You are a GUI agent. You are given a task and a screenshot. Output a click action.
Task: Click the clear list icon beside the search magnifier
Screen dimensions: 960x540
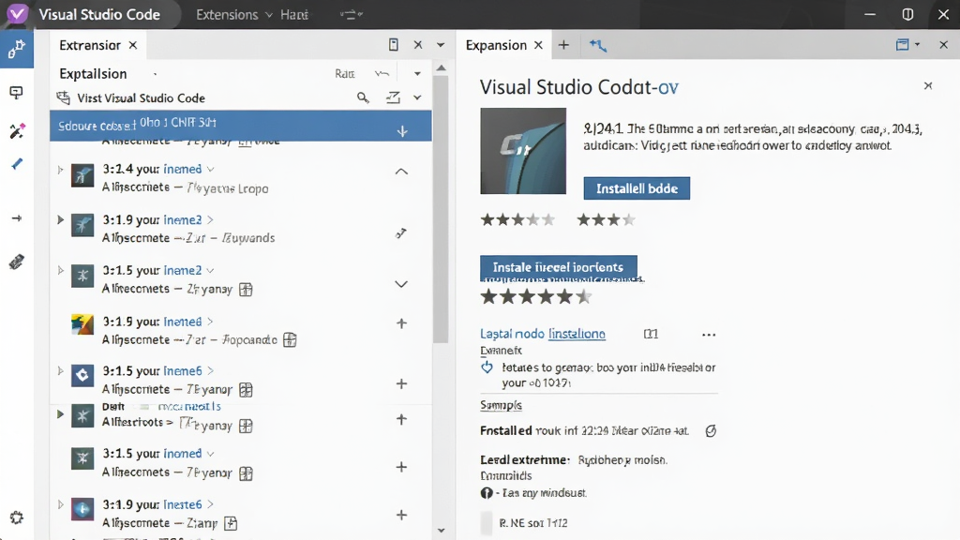393,97
